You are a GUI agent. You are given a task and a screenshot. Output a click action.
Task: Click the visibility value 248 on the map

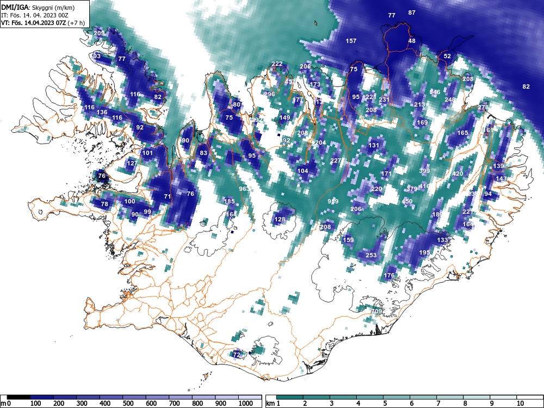click(x=450, y=99)
